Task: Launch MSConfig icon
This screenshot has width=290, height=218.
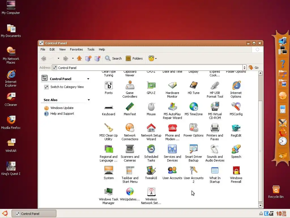Action: pyautogui.click(x=236, y=109)
